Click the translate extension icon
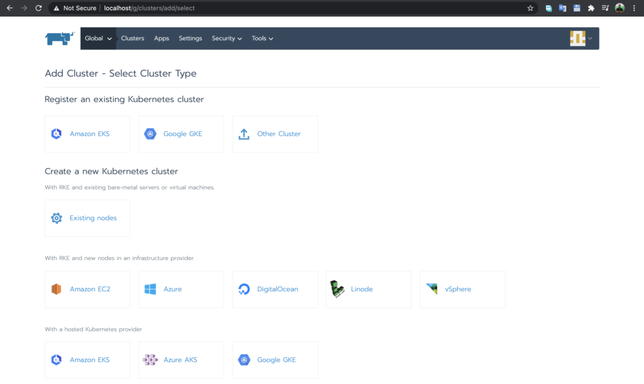This screenshot has width=644, height=384. pos(563,8)
